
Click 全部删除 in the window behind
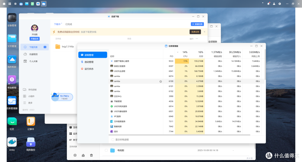213,42
